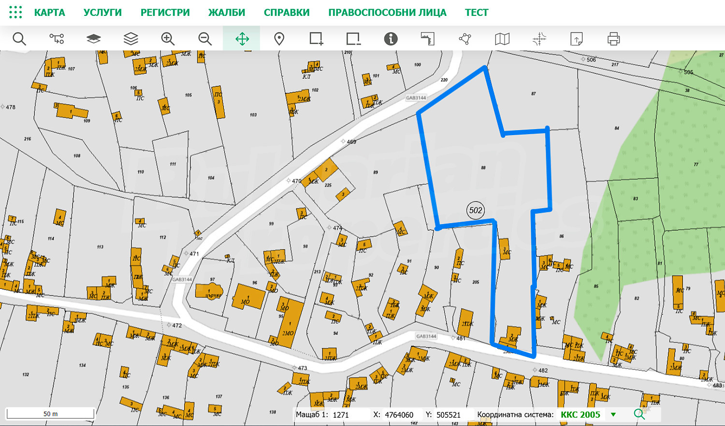Open the stacked layers panel
The height and width of the screenshot is (426, 725).
(x=130, y=39)
